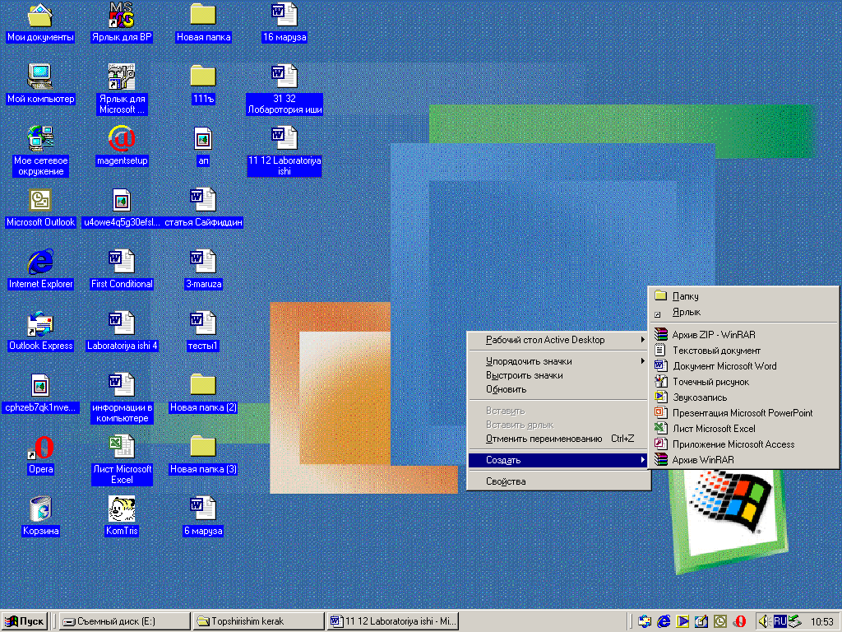Select Свойства in the context menu
The width and height of the screenshot is (842, 632).
click(x=506, y=481)
